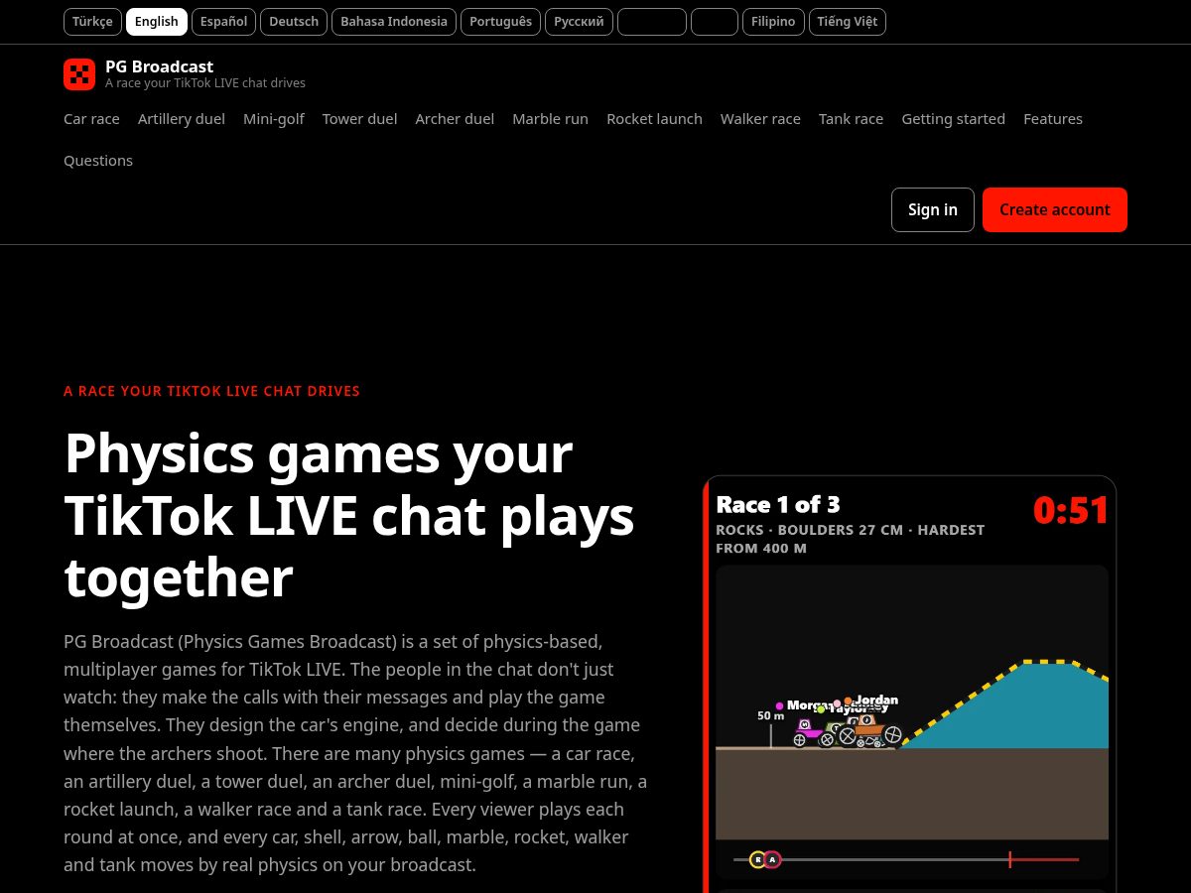This screenshot has width=1191, height=893.
Task: Jump to the Features section
Action: [x=1053, y=119]
